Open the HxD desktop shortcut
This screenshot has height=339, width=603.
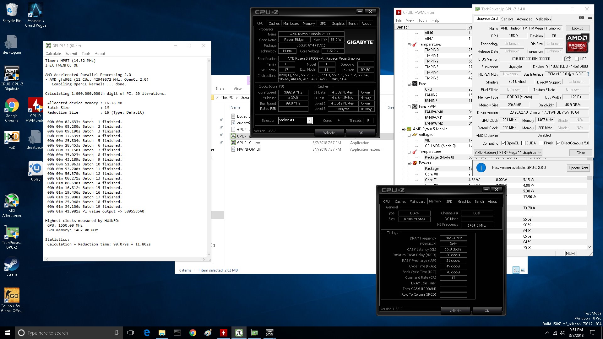pyautogui.click(x=12, y=140)
